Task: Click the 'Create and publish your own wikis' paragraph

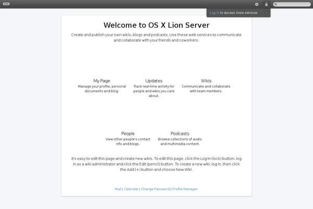Action: pyautogui.click(x=156, y=38)
